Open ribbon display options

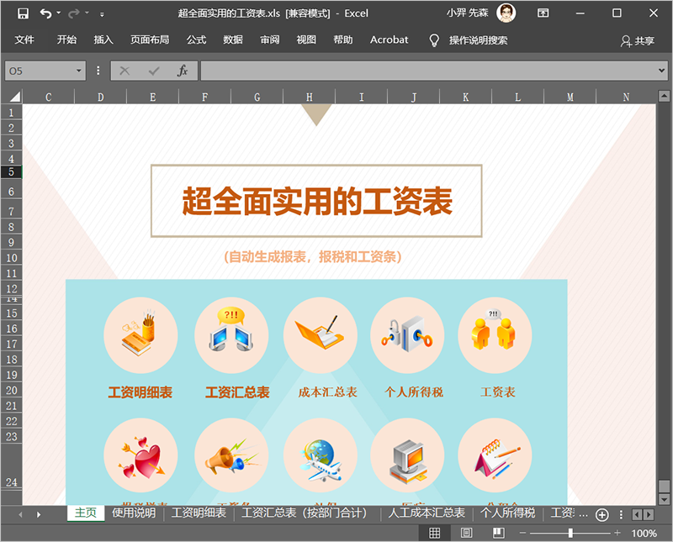543,13
